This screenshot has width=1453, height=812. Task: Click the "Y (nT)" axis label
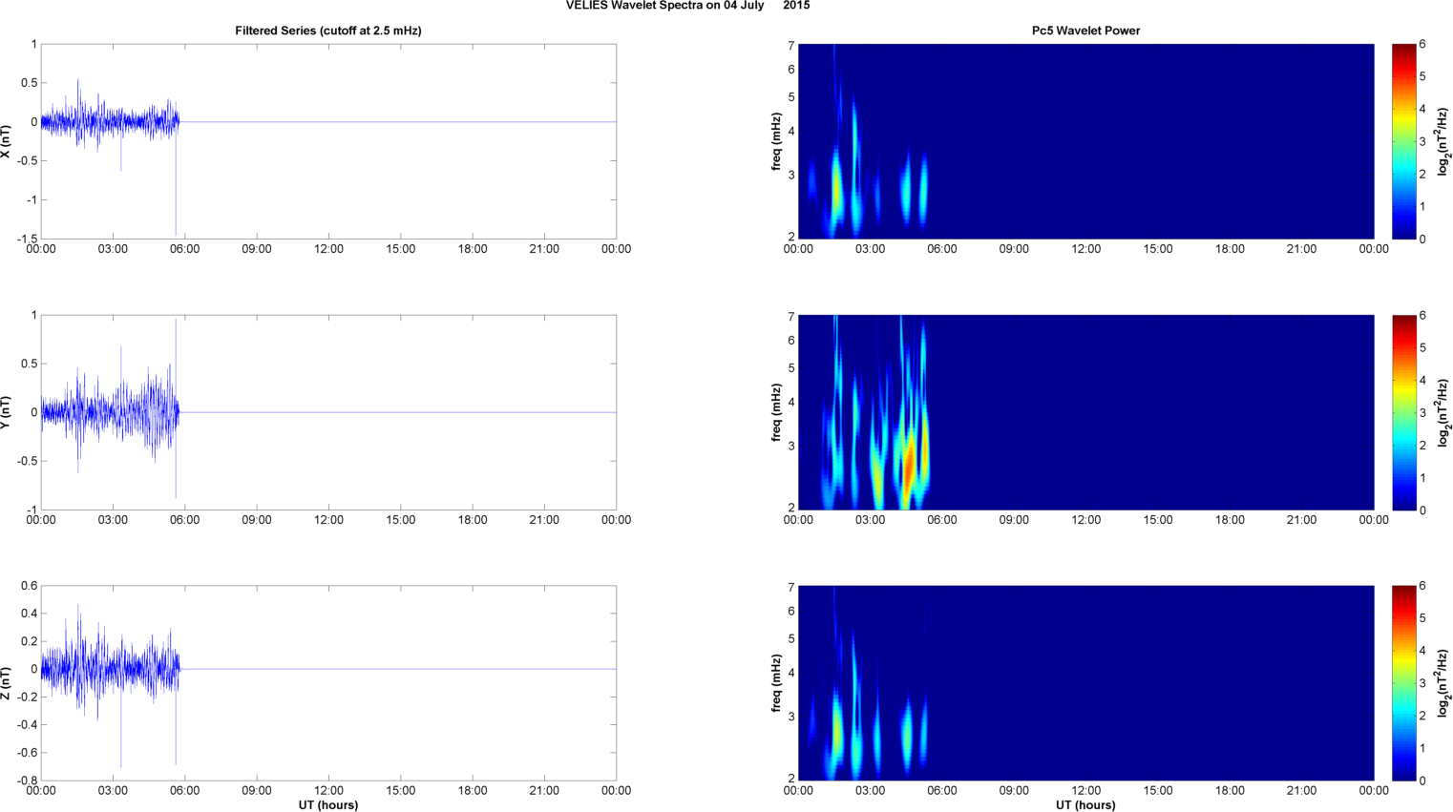coord(6,412)
